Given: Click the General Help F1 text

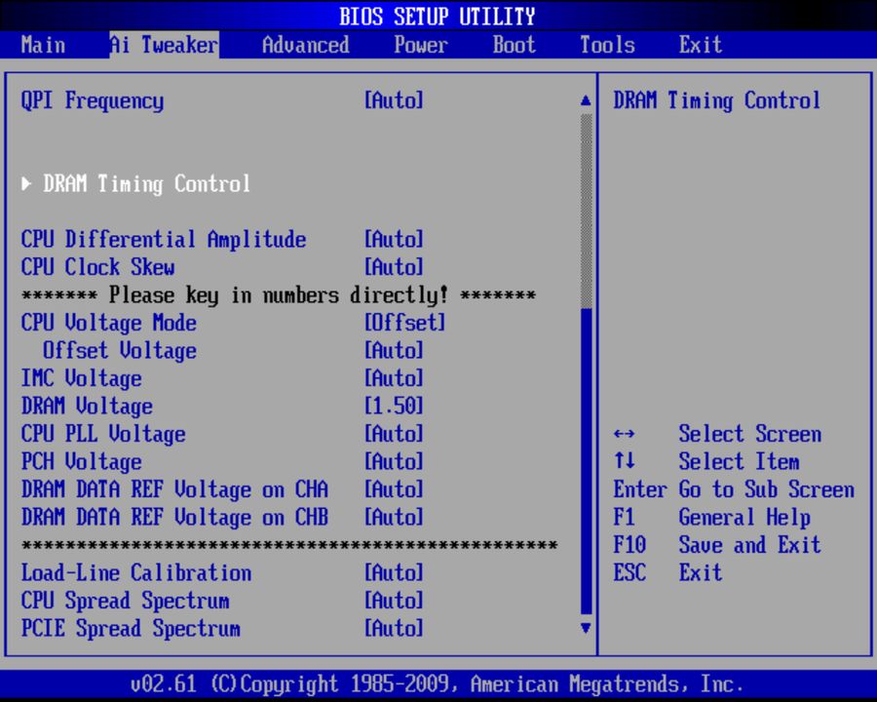Looking at the screenshot, I should (744, 518).
